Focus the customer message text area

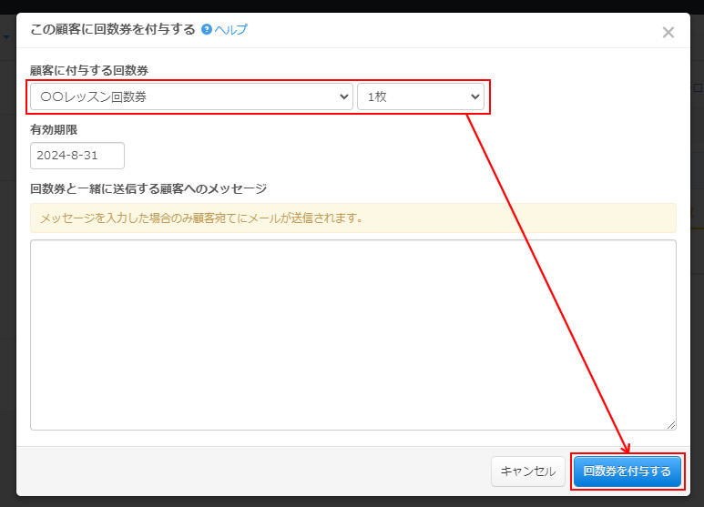(x=352, y=334)
